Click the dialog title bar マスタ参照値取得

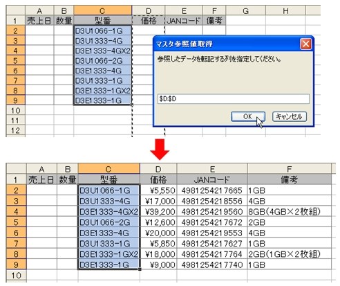pos(227,44)
